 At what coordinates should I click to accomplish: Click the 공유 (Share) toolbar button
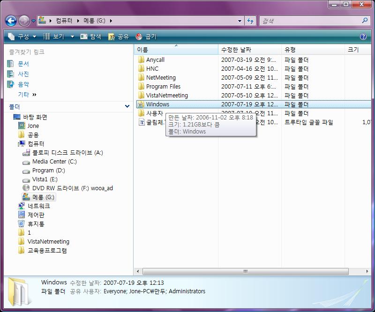(x=119, y=37)
